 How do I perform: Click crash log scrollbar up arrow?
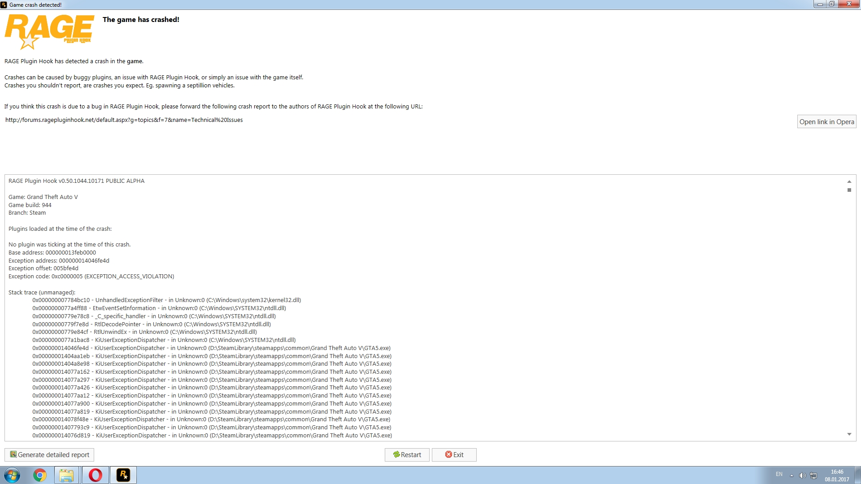(849, 181)
